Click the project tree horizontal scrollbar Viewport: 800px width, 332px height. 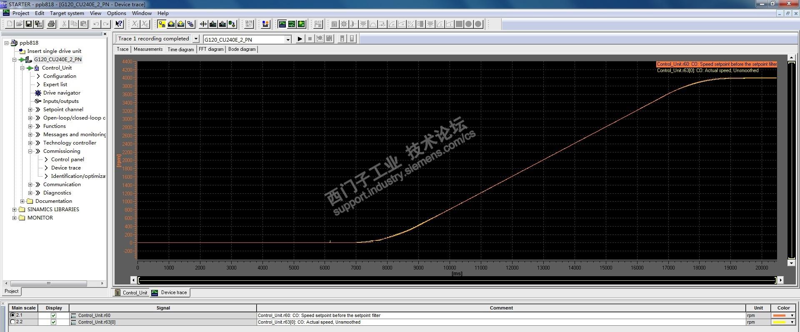[49, 283]
